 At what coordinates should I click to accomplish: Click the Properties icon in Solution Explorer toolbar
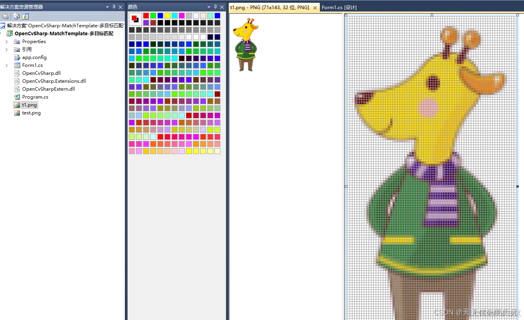coord(5,16)
